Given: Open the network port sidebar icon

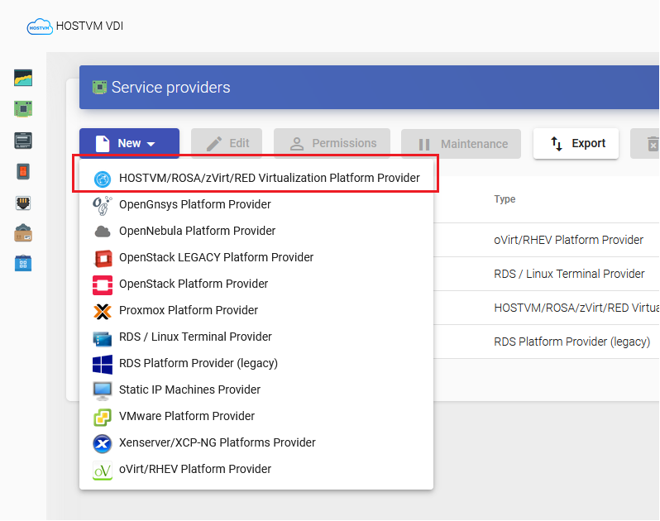Looking at the screenshot, I should pyautogui.click(x=23, y=203).
